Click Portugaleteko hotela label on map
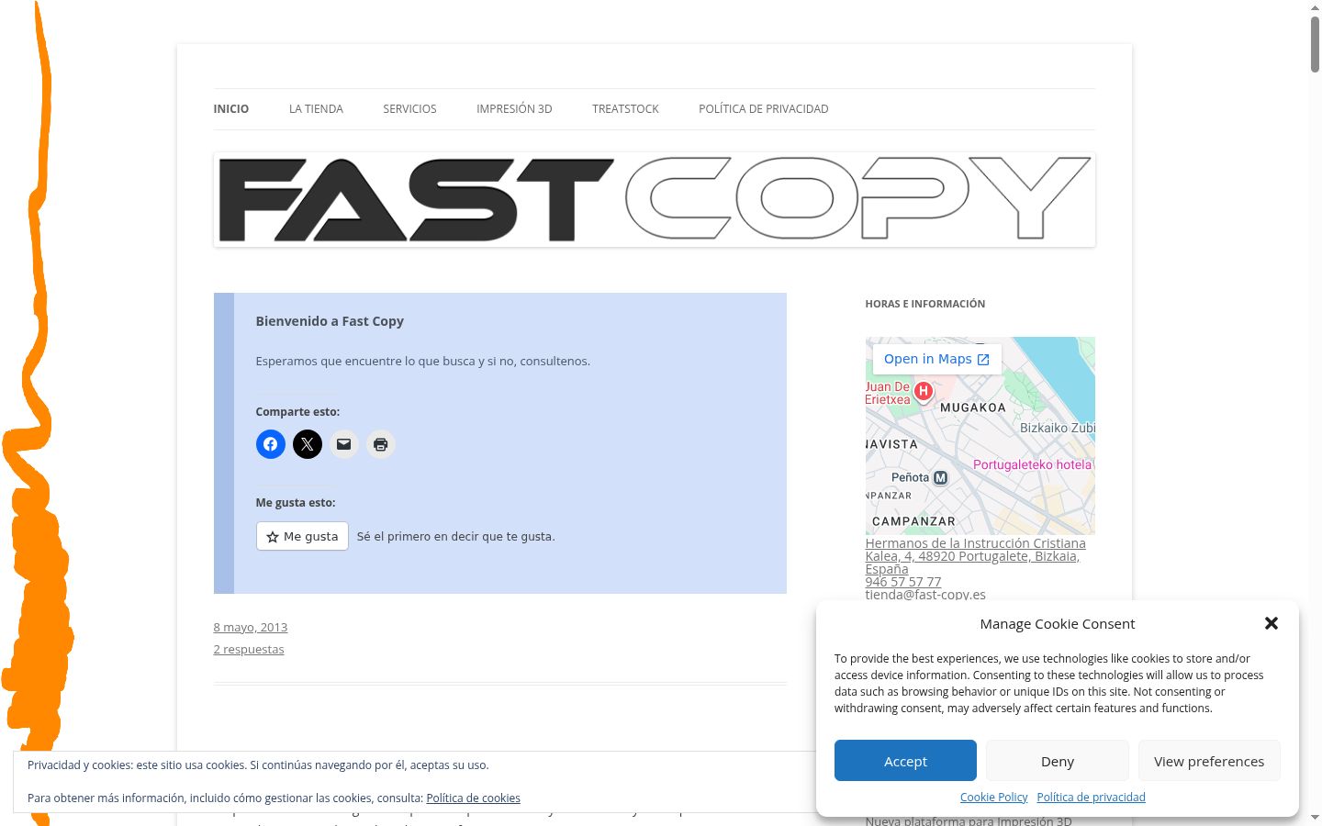1322x826 pixels. [1032, 464]
